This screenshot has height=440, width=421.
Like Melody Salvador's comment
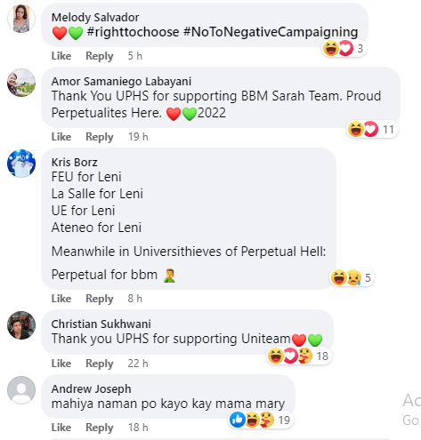pyautogui.click(x=61, y=56)
